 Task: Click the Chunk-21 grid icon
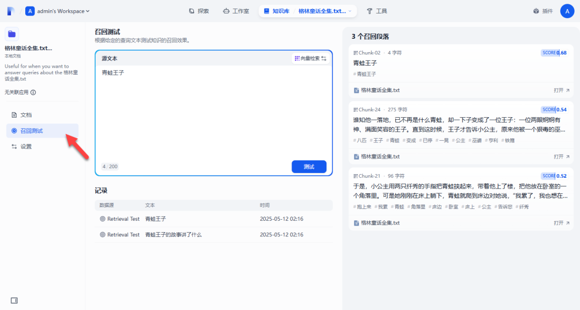pos(356,176)
